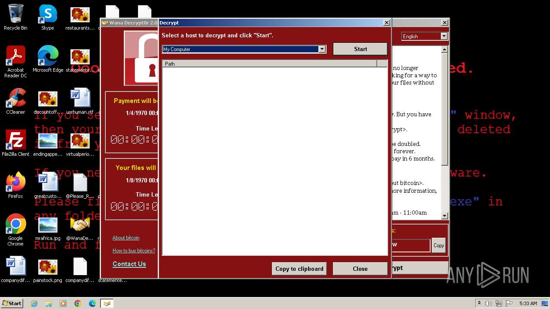This screenshot has height=309, width=550.
Task: Open Internet Explorer from the taskbar
Action: pos(34,303)
